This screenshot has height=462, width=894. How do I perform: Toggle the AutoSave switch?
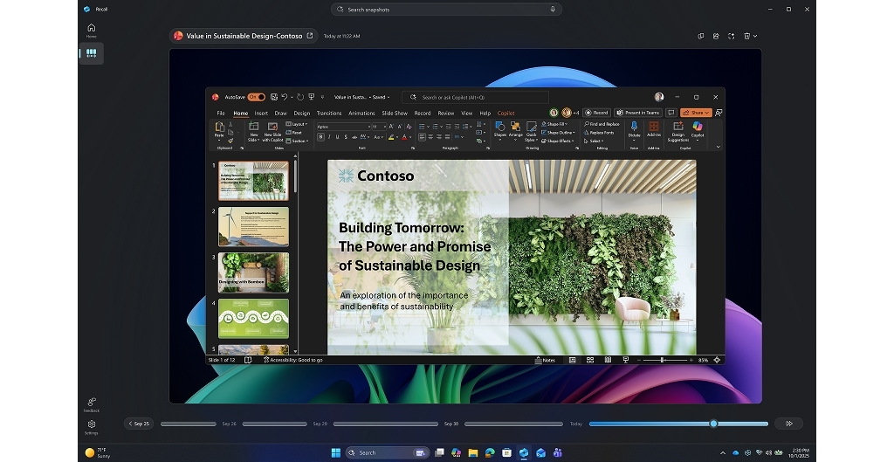(x=257, y=97)
